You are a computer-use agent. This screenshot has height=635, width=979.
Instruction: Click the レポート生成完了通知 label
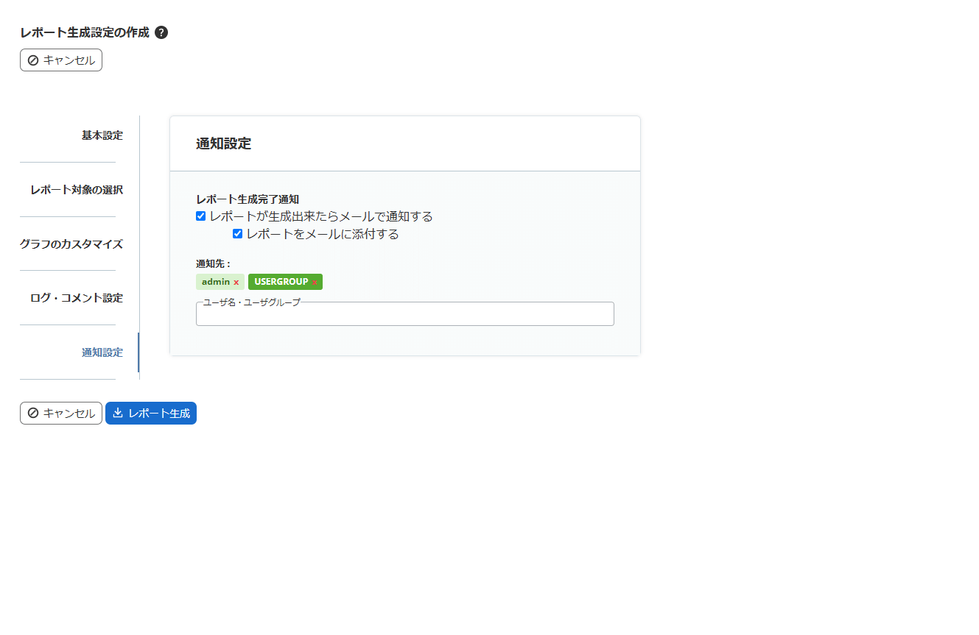(248, 199)
